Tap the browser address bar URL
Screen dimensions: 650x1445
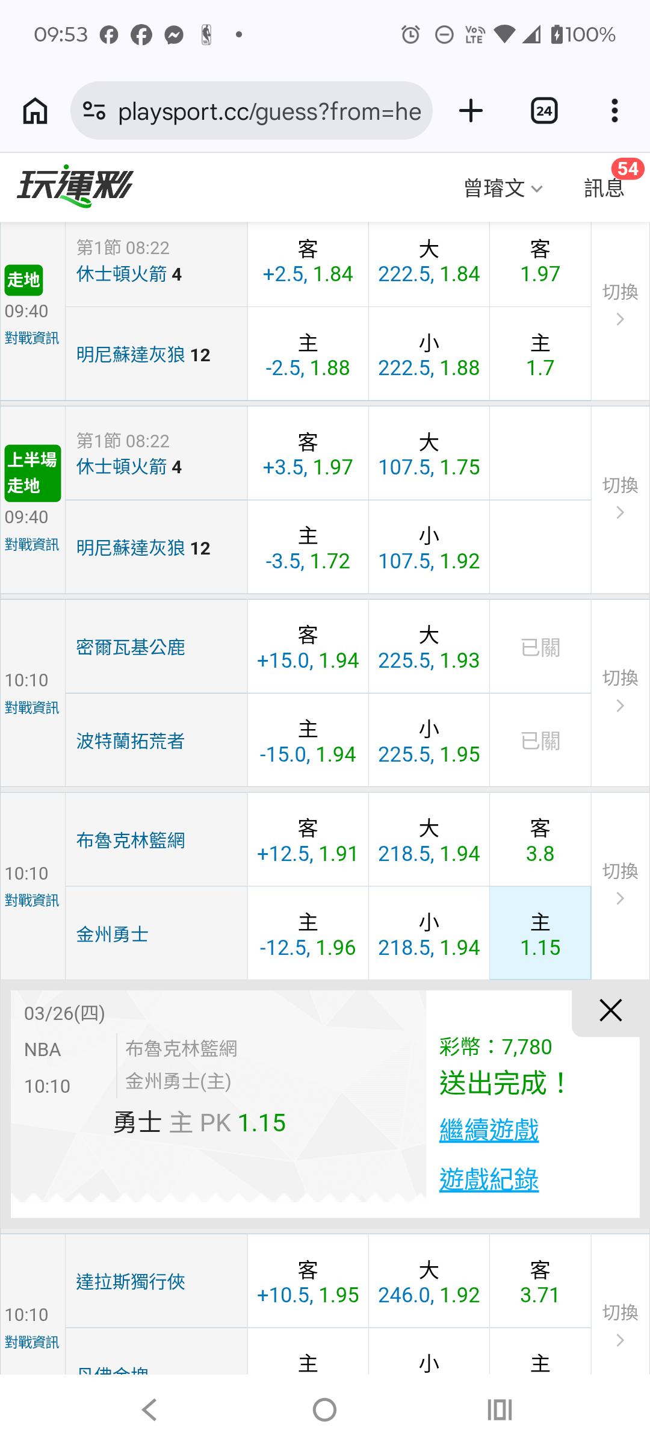(269, 111)
